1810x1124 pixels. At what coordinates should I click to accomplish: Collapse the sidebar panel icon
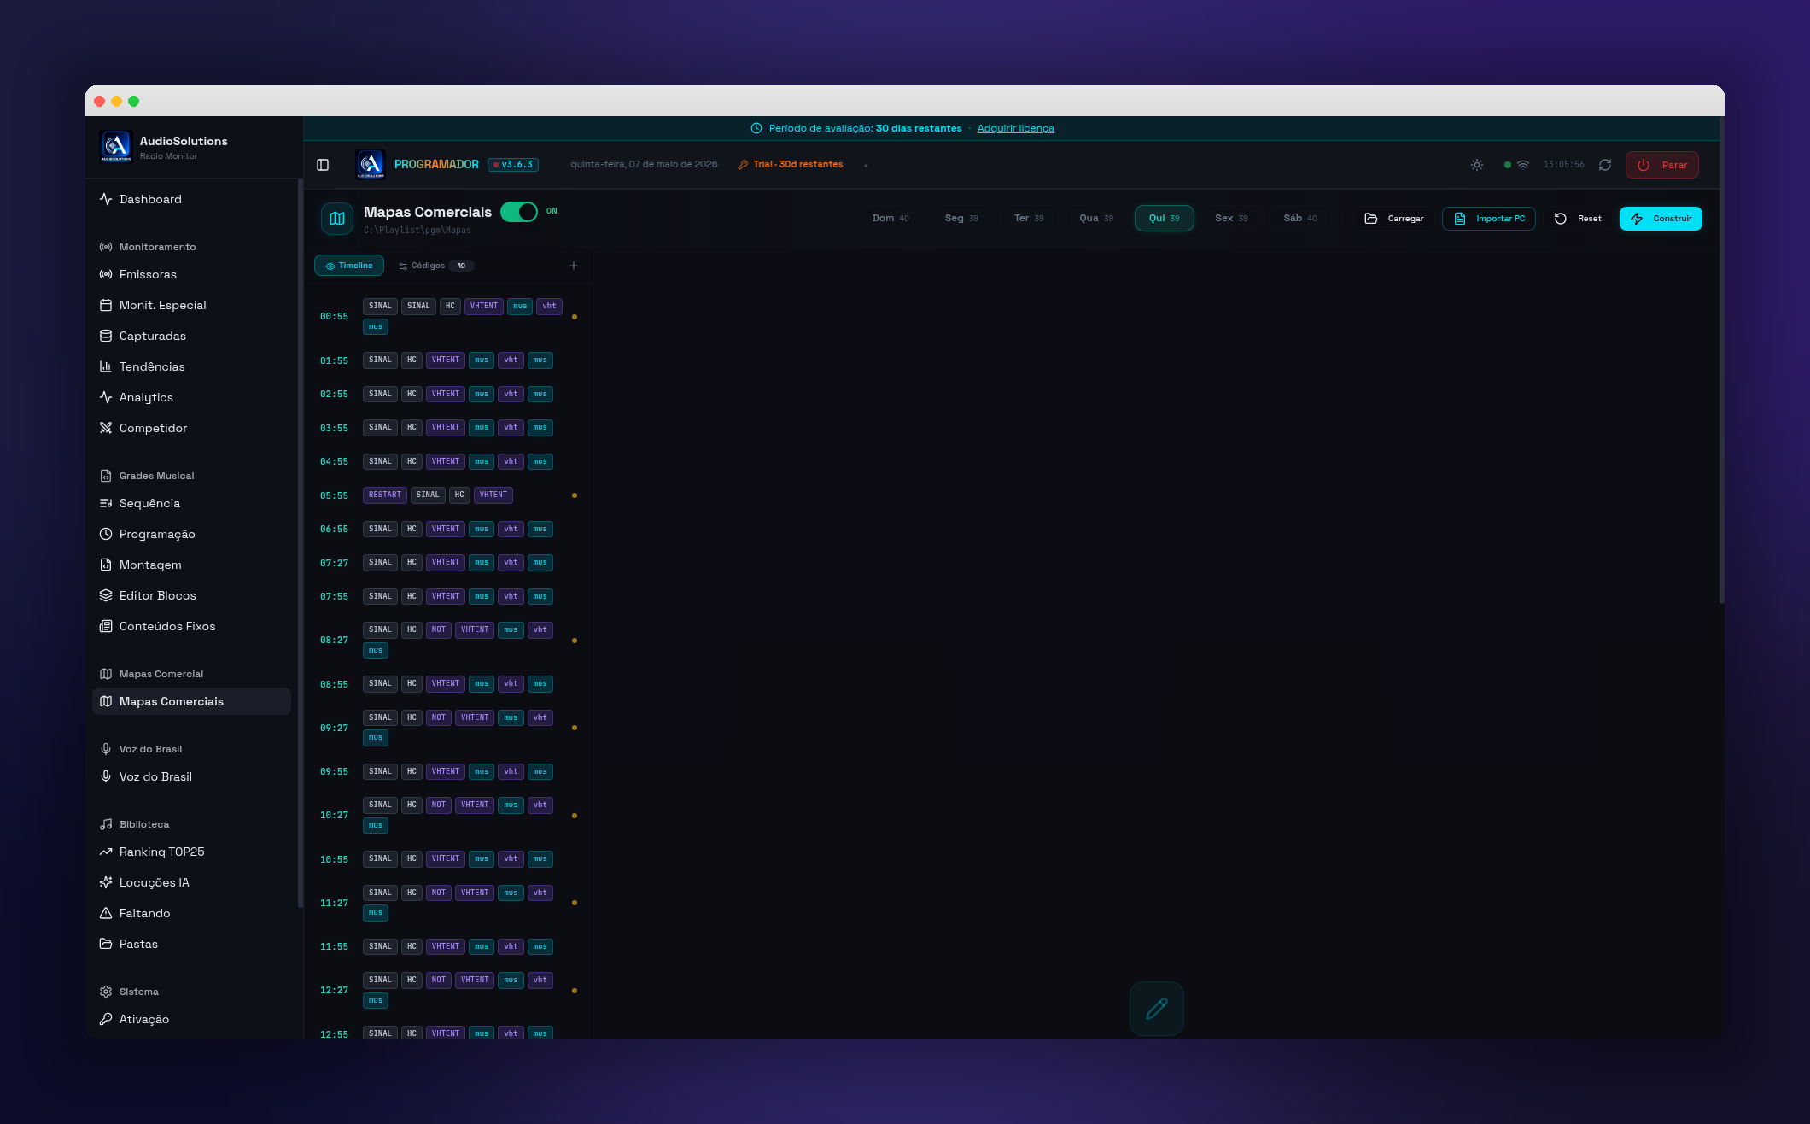click(x=323, y=165)
